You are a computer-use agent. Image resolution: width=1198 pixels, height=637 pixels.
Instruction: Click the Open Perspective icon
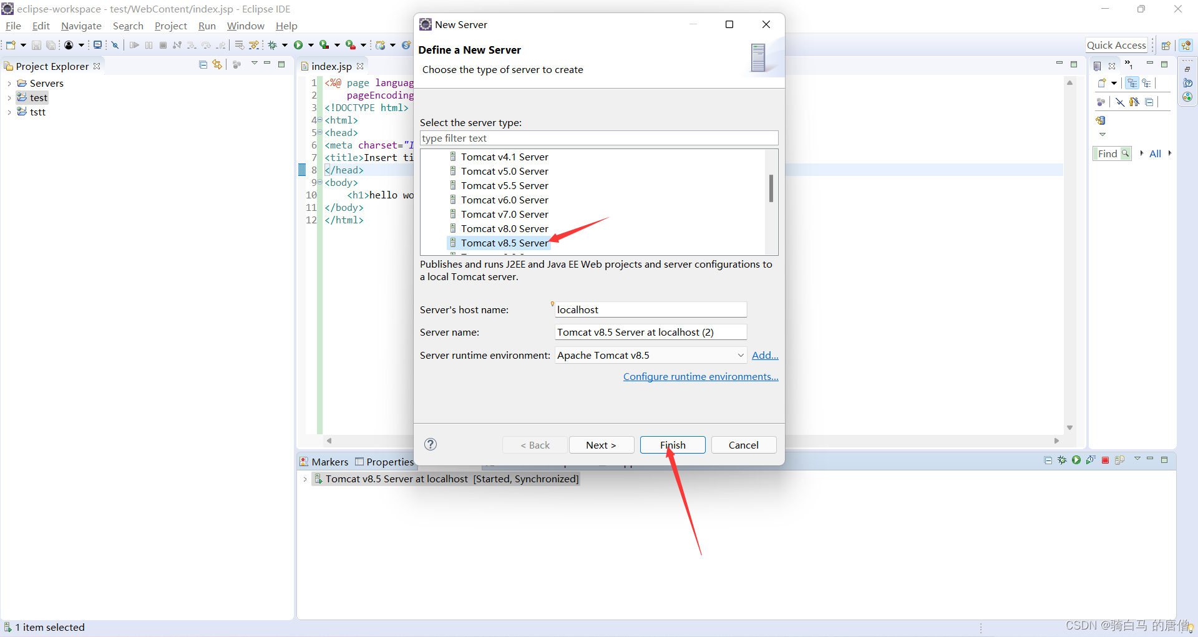(x=1166, y=46)
